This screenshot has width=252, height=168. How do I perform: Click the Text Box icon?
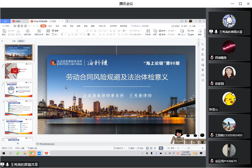pyautogui.click(x=148, y=31)
